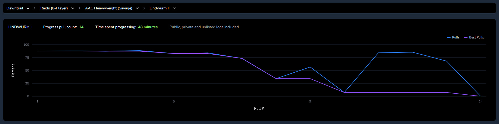Click the y-axis label 100

click(x=26, y=45)
